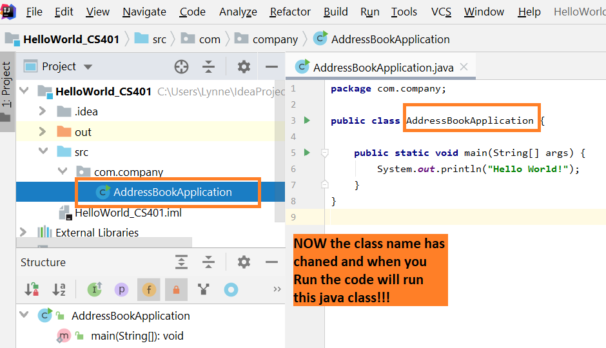Toggle show properties in Structure panel

point(121,290)
